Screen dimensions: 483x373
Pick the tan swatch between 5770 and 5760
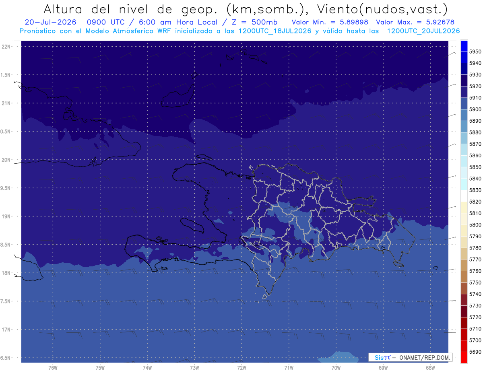[464, 265]
